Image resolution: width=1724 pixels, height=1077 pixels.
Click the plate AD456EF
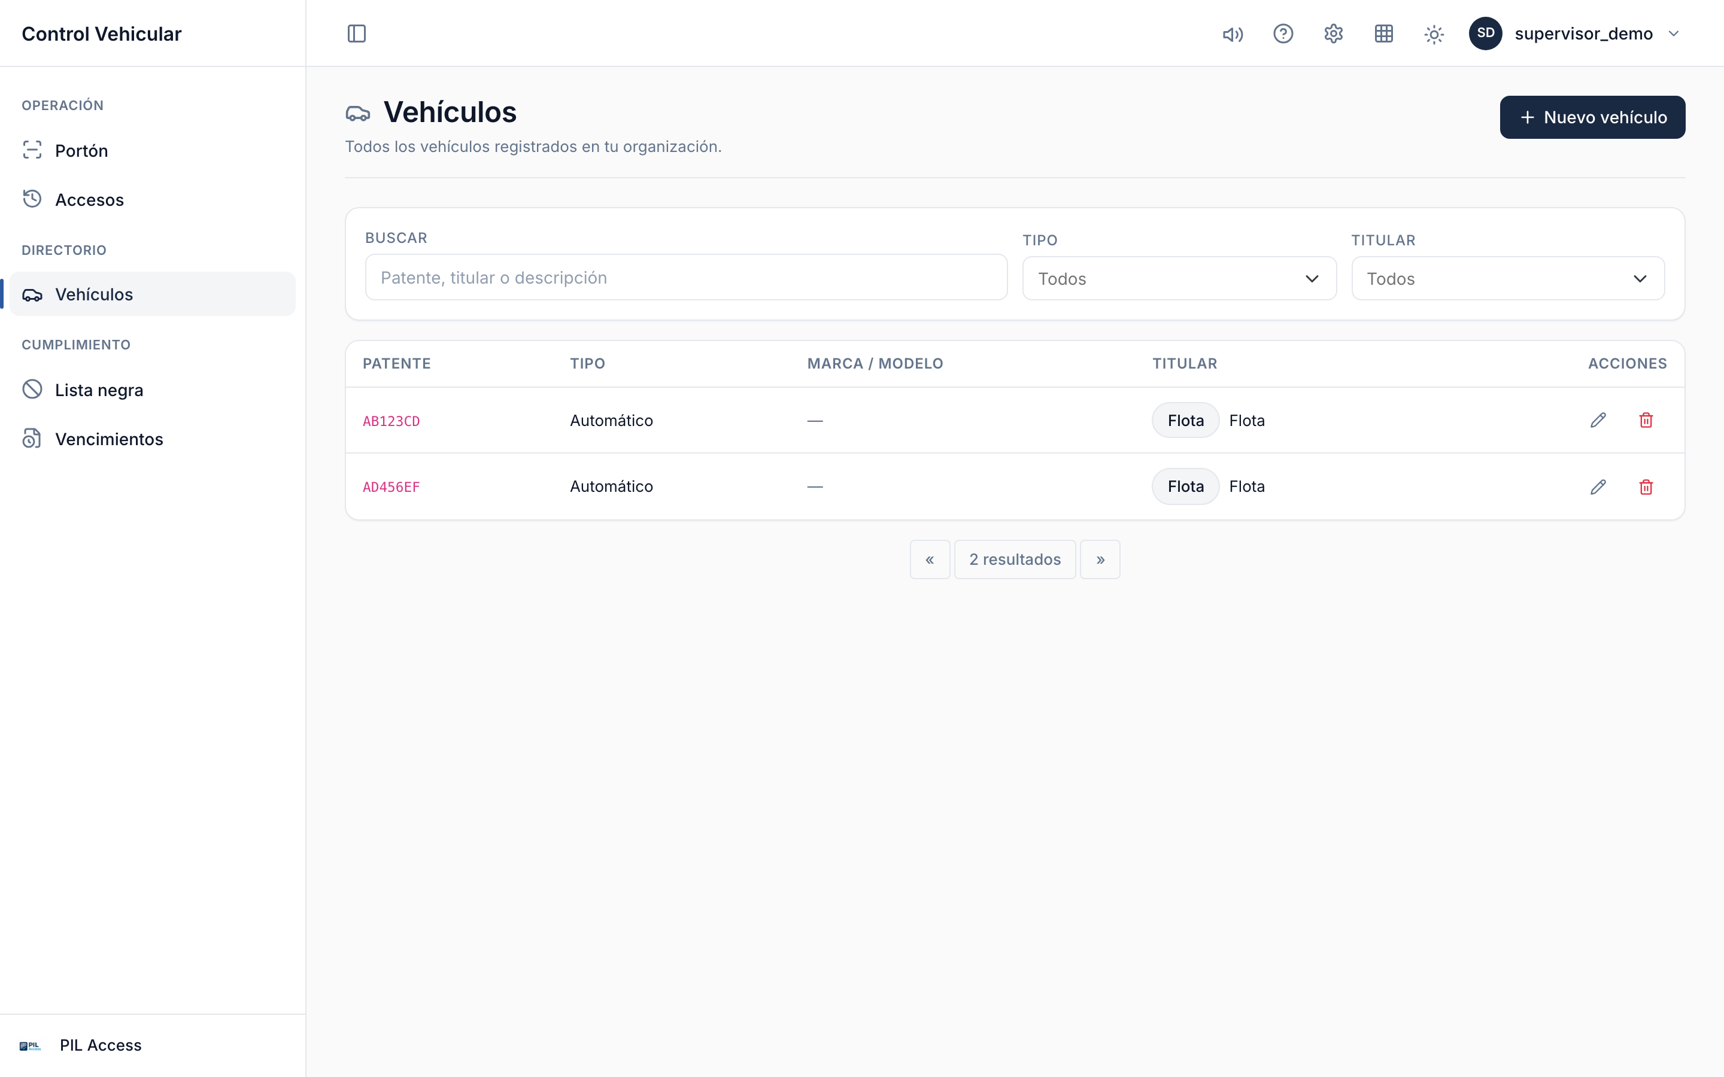click(391, 487)
